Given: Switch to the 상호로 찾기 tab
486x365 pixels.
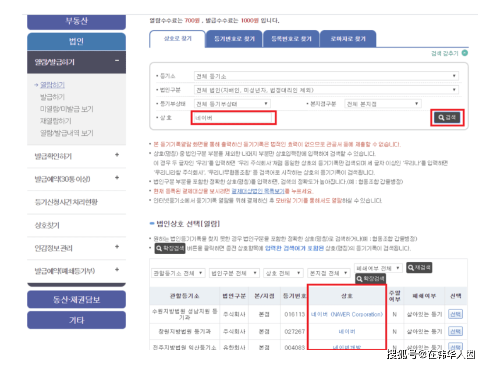Looking at the screenshot, I should [x=177, y=39].
